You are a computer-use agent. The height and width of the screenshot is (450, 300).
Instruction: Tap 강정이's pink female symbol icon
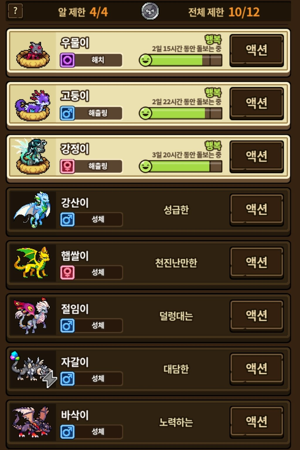click(x=67, y=166)
